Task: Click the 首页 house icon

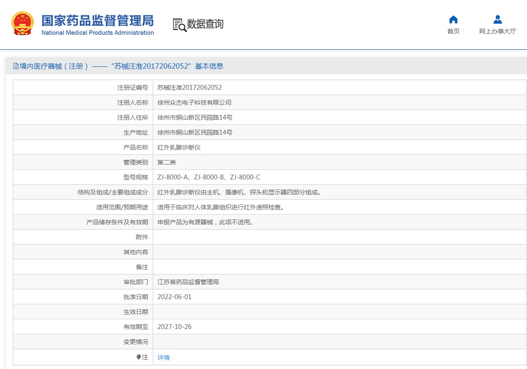Action: [x=453, y=20]
